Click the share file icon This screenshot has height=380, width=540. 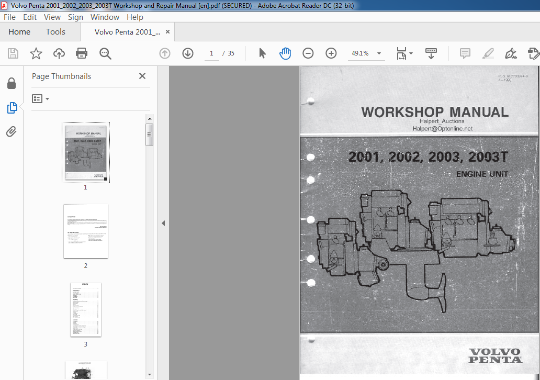[x=533, y=53]
